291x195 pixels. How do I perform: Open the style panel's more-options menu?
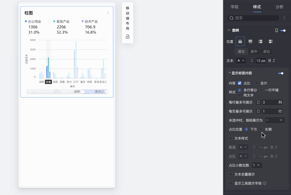[x=284, y=18]
